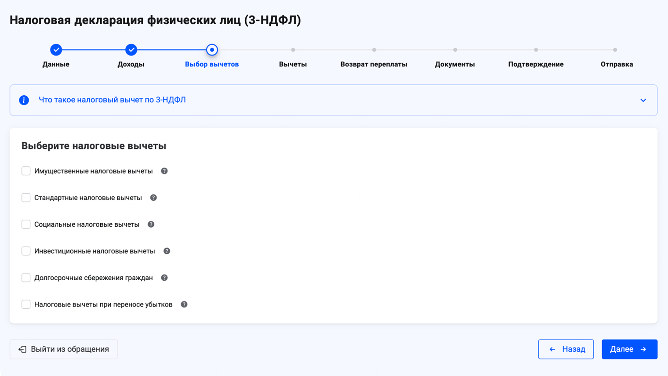Open the Вычеты step label

point(293,64)
